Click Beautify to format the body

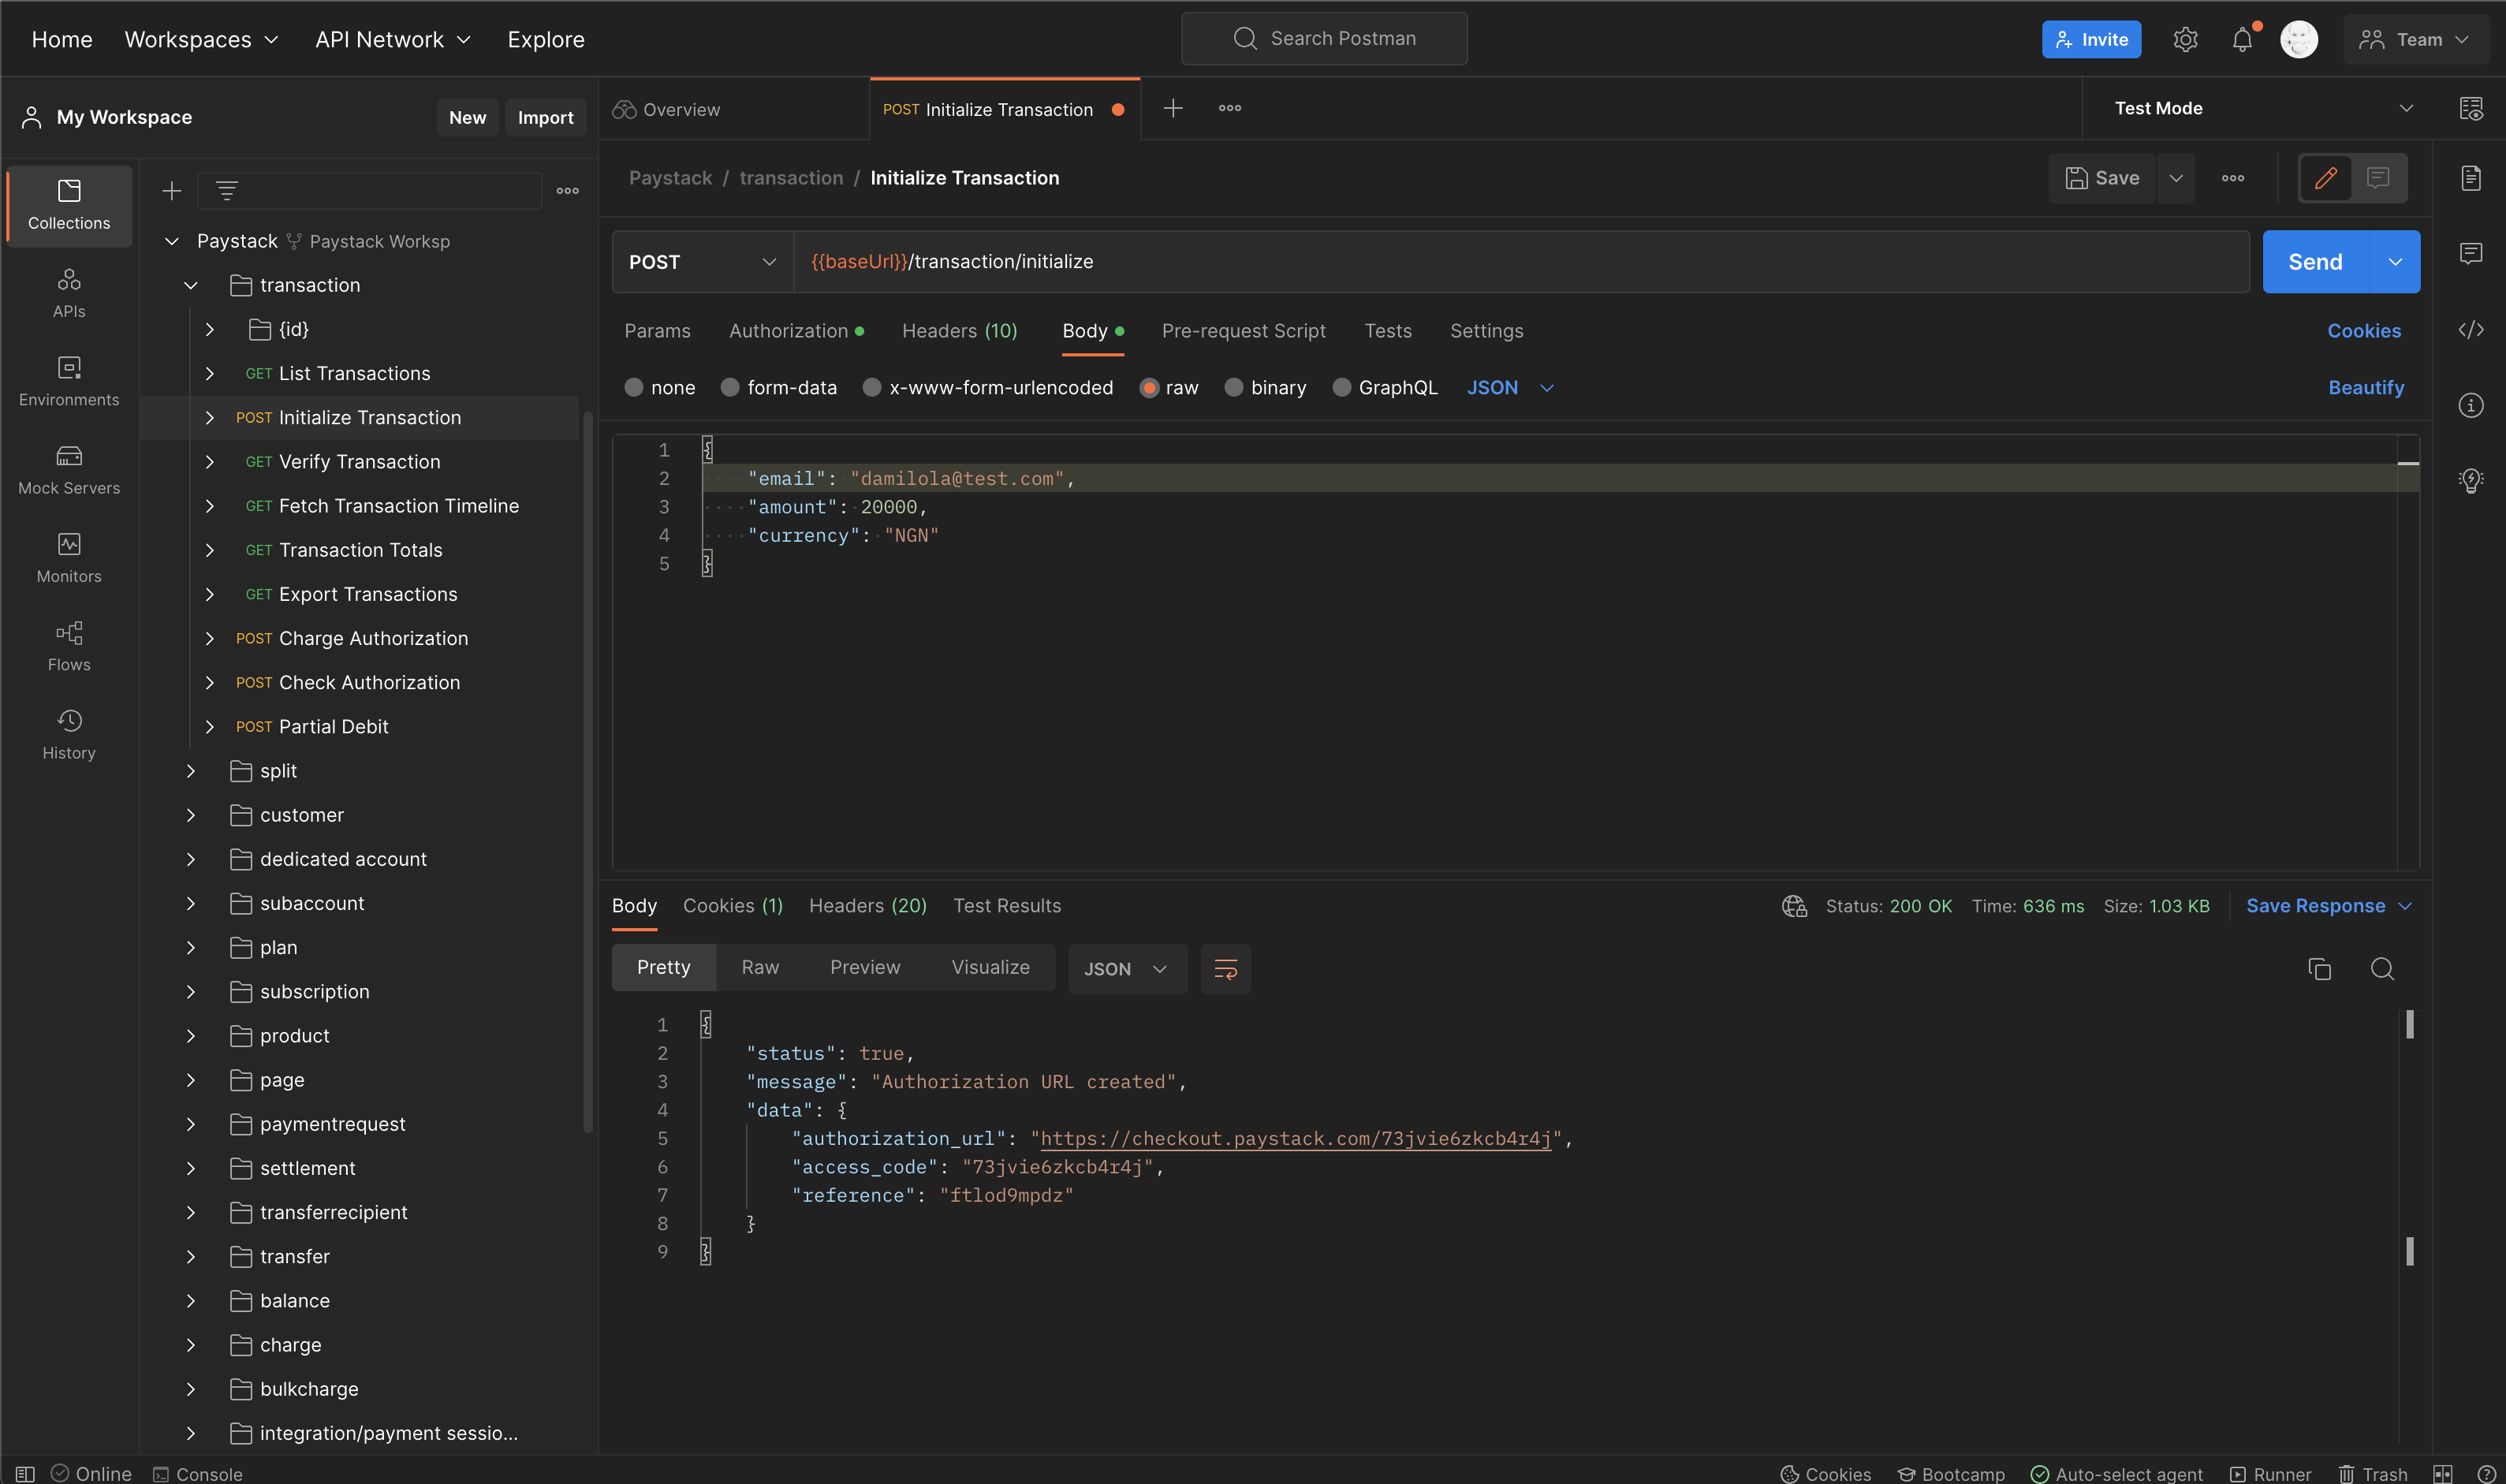coord(2366,387)
